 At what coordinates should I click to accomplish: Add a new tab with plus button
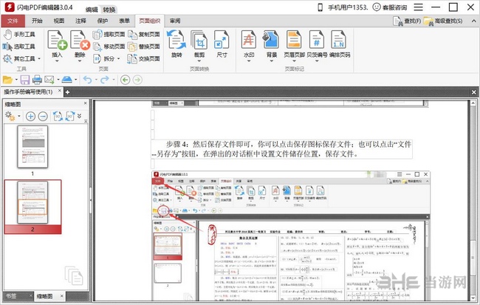67,92
